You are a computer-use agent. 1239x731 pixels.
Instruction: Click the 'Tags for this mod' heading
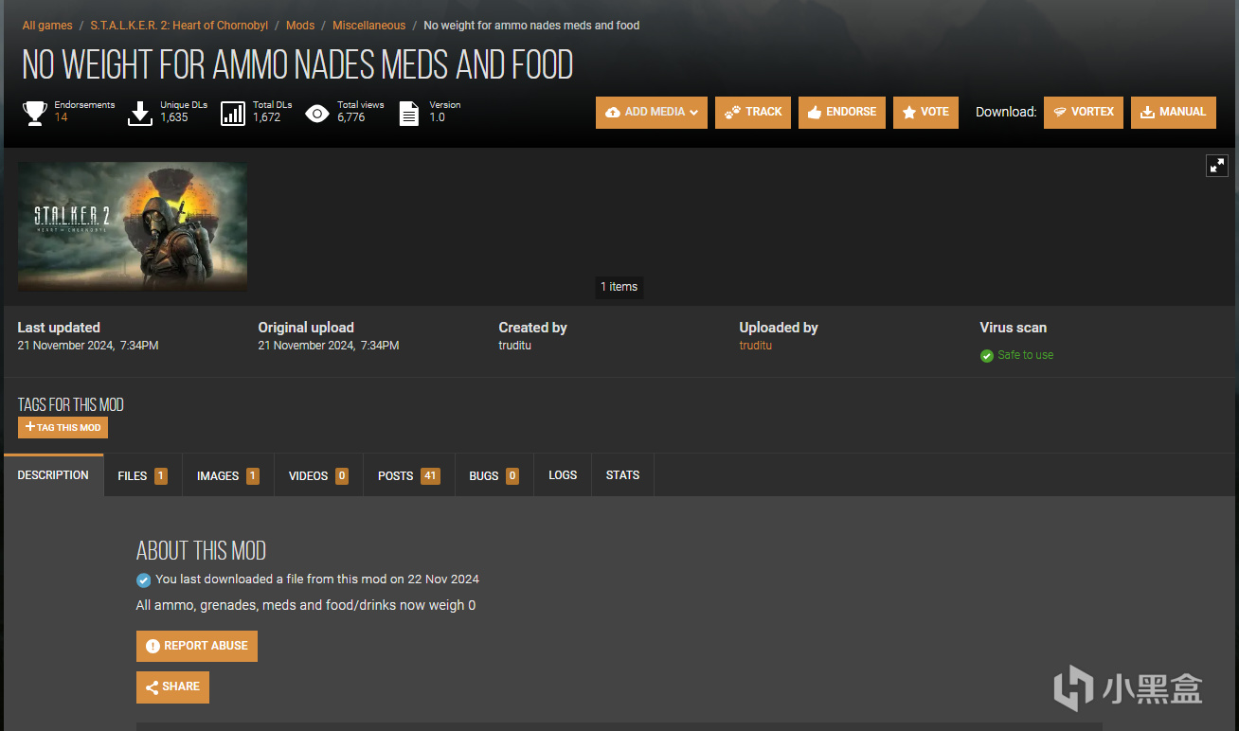[71, 404]
